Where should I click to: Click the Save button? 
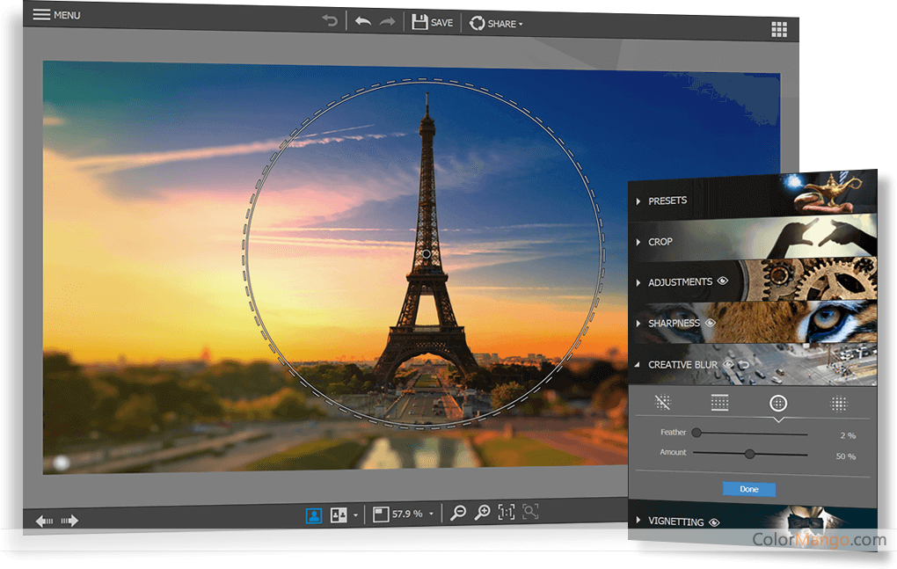[433, 22]
